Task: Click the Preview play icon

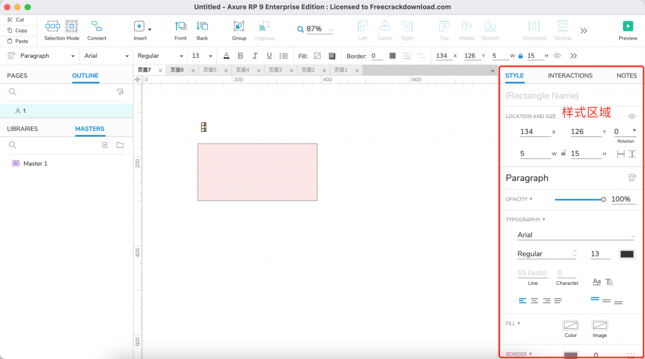Action: [x=627, y=26]
